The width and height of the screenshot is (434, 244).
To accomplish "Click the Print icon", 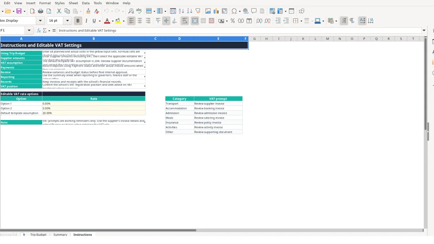I will [41, 11].
